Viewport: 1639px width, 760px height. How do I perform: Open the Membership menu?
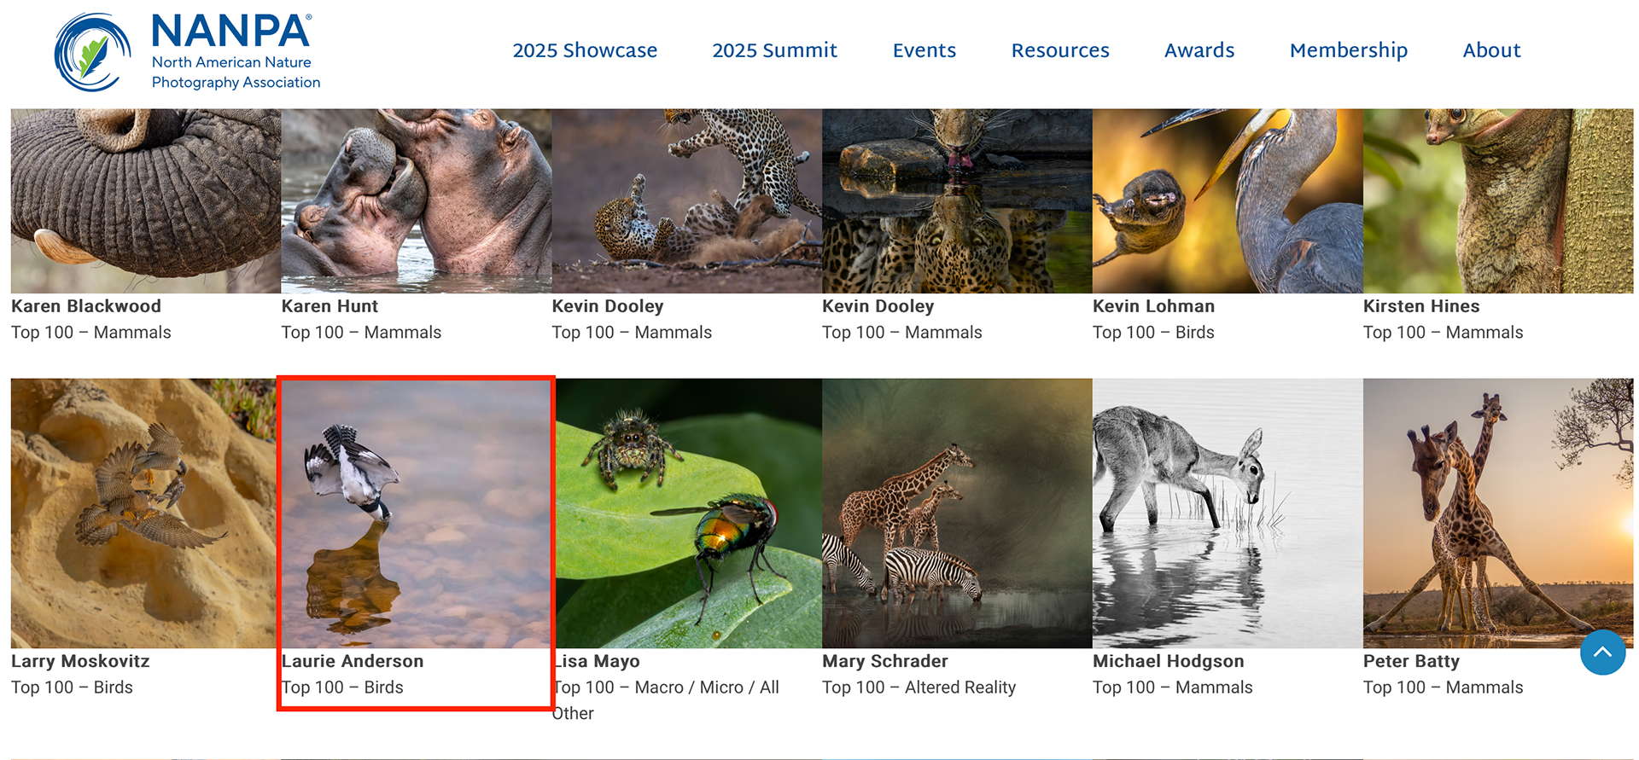tap(1349, 50)
